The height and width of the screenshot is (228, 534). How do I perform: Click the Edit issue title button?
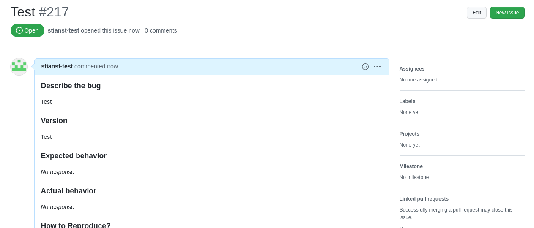tap(476, 13)
